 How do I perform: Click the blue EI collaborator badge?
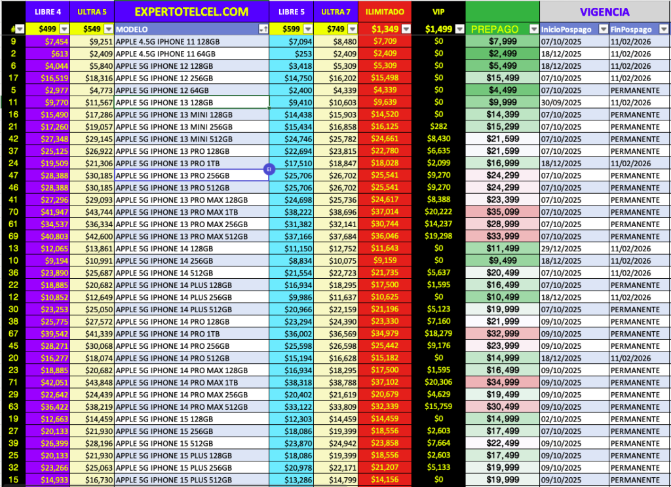(268, 170)
